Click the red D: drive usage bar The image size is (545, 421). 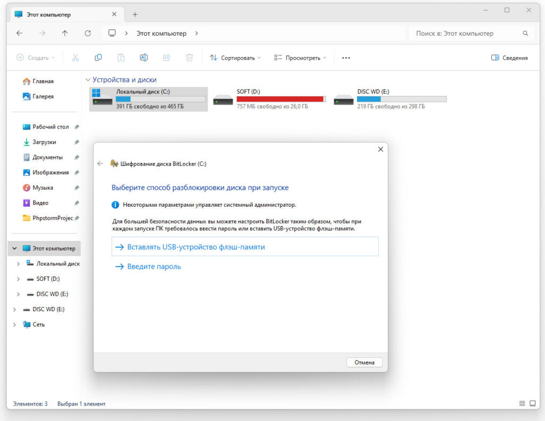(x=281, y=99)
